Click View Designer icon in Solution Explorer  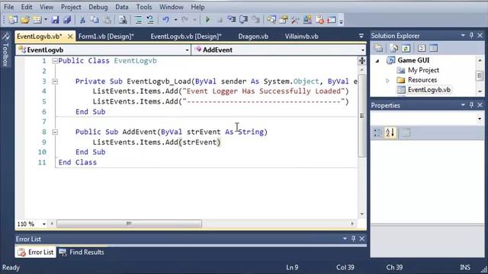coord(433,48)
